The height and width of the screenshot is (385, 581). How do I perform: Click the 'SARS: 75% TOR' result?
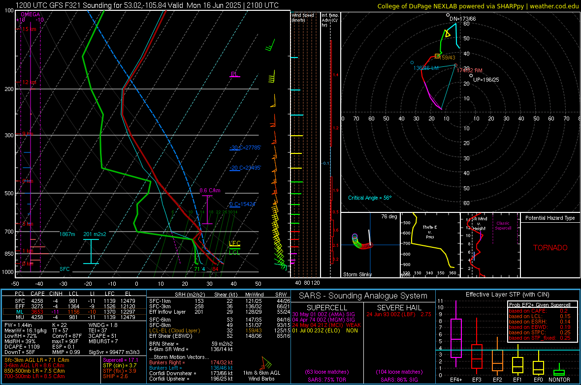click(326, 380)
